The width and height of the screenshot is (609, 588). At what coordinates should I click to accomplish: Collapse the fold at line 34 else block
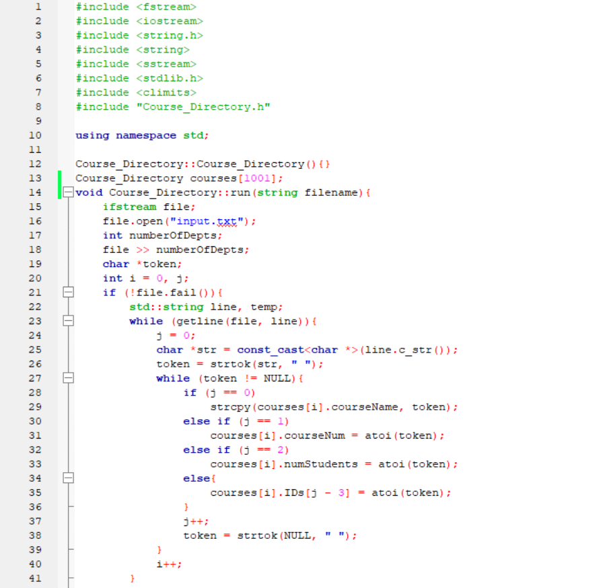(x=68, y=478)
